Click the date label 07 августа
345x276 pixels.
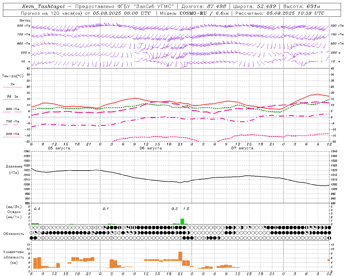click(x=242, y=148)
